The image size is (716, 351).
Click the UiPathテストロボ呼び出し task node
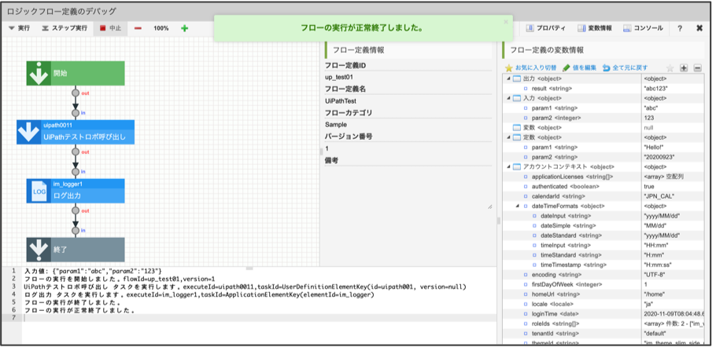point(76,133)
